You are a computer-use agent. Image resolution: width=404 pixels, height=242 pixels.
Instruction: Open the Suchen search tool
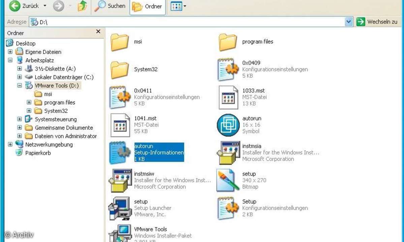pyautogui.click(x=110, y=6)
